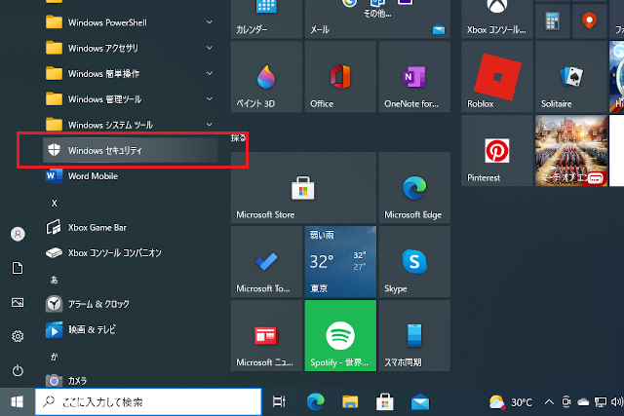The height and width of the screenshot is (416, 624).
Task: Launch the Roblox tile
Action: coord(497,77)
